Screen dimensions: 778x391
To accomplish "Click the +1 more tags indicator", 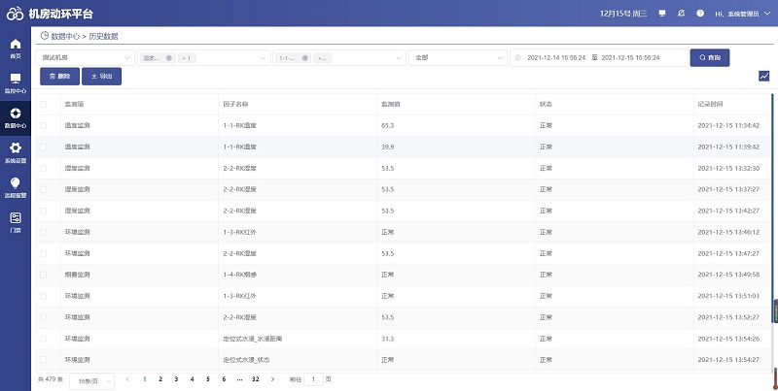I will point(187,58).
